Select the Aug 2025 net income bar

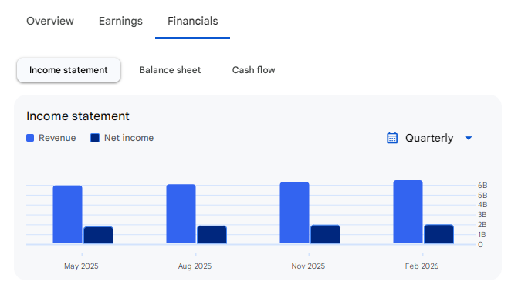212,235
